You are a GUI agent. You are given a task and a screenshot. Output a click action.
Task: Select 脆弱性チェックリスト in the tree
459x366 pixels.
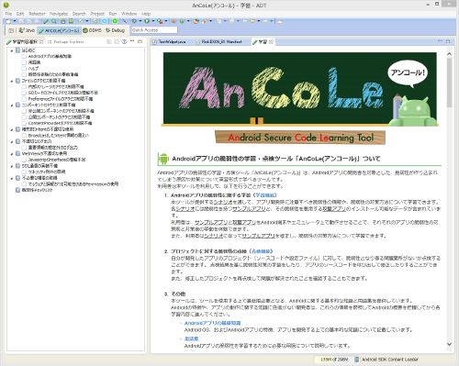pos(37,190)
